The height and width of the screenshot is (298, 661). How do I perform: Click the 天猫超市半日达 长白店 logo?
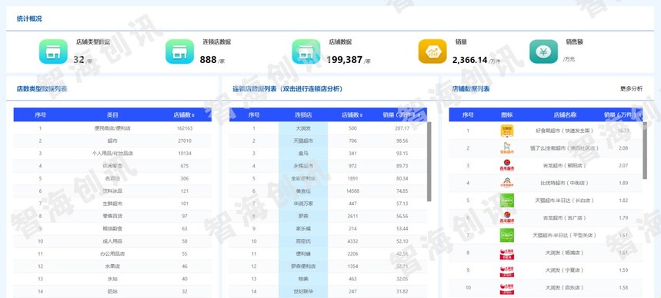click(x=506, y=200)
